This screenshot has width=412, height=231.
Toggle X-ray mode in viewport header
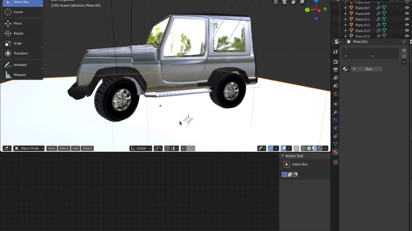tap(296, 148)
